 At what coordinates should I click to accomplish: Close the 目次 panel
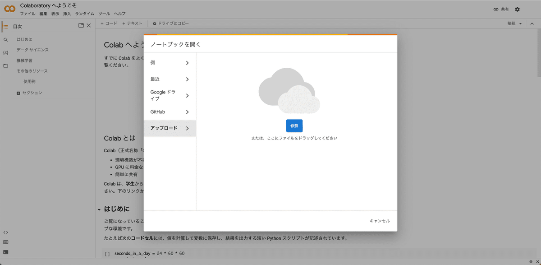(89, 26)
